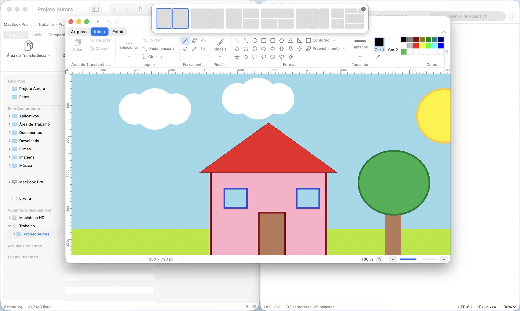The image size is (520, 311).
Task: Open the Contorno outline dropdown
Action: (x=334, y=41)
